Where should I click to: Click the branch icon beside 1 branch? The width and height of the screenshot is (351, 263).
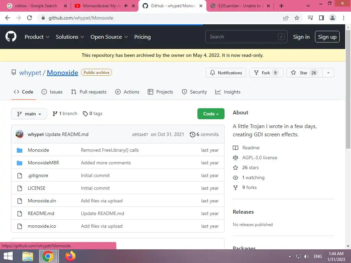55,114
